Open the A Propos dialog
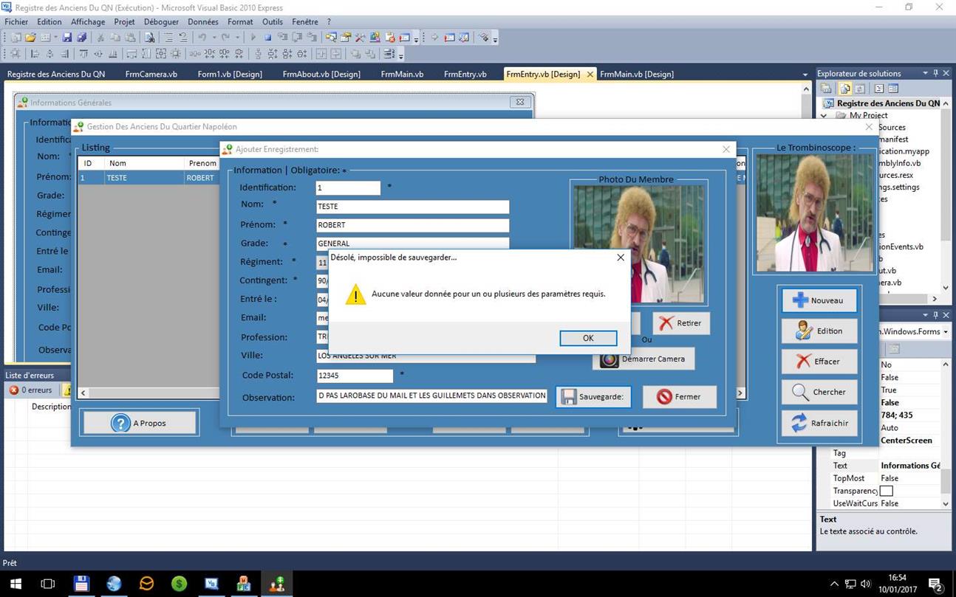Screen dimensions: 956x597 [x=140, y=423]
